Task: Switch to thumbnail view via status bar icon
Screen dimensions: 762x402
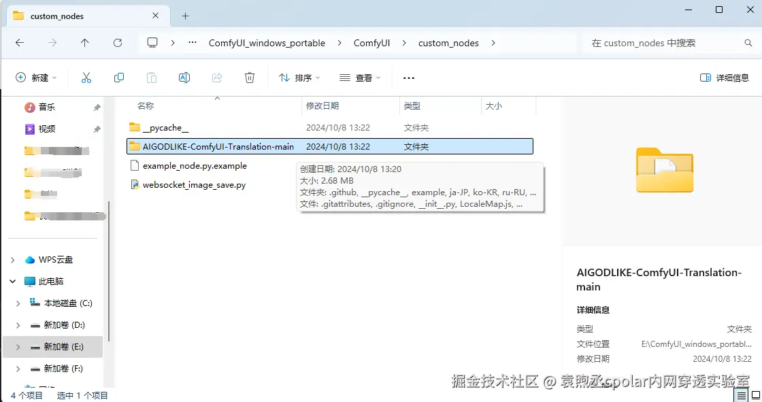Action: [757, 395]
